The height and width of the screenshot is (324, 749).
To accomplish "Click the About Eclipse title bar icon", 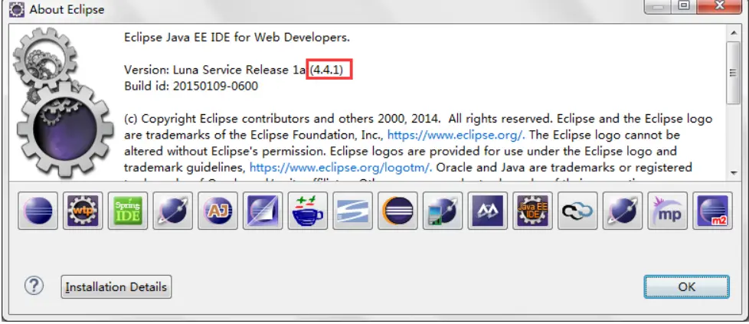I will 17,8.
